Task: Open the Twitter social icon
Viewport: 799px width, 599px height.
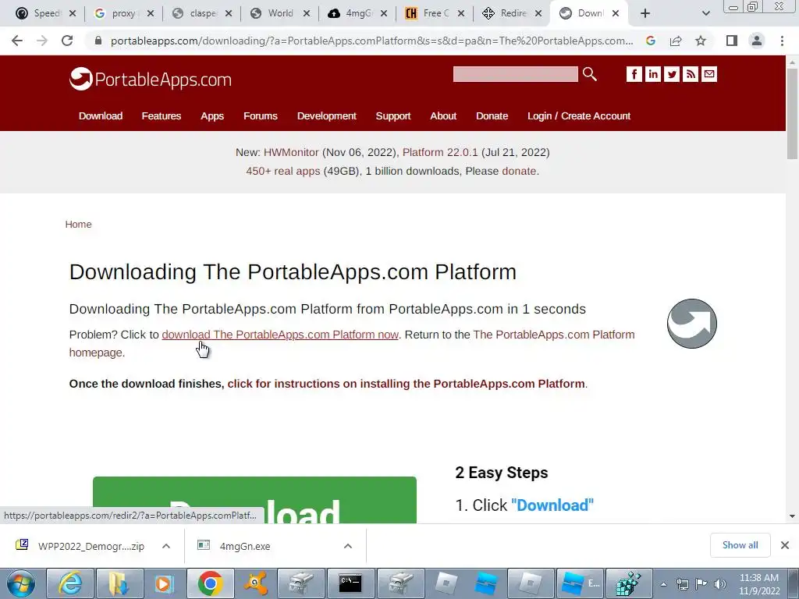Action: point(672,74)
